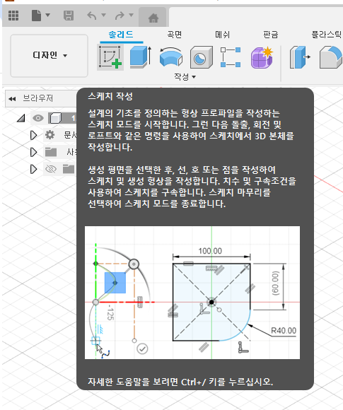Select the Revolve tool

[171, 57]
